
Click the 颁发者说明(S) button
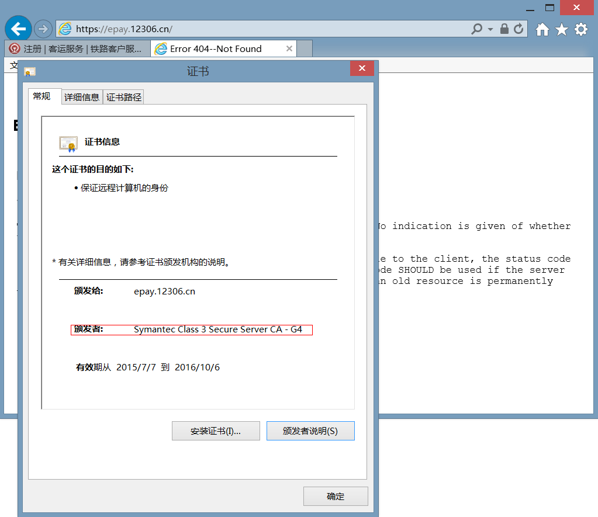click(310, 431)
